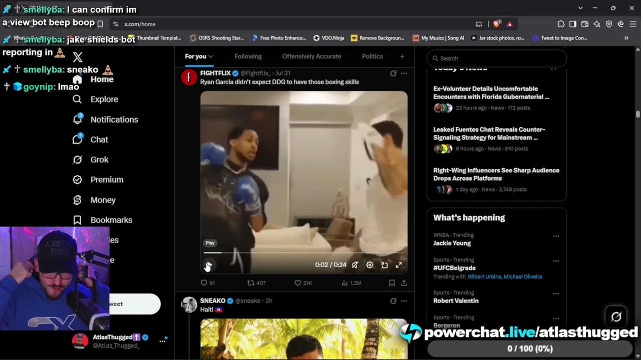
Task: Add a new timeline tab
Action: [402, 56]
